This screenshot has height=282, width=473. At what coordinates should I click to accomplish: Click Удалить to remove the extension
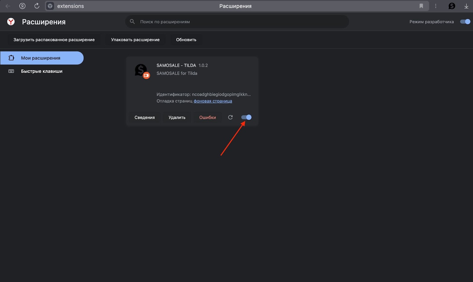point(177,117)
